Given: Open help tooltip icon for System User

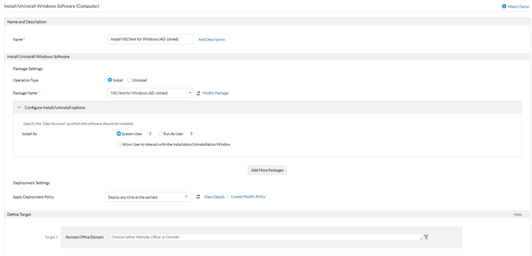Looking at the screenshot, I should pos(150,134).
